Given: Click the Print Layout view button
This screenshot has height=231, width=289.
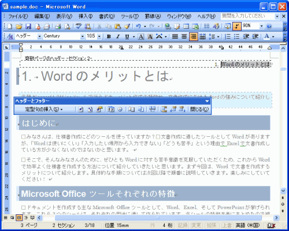Looking at the screenshot, I should coord(19,218).
